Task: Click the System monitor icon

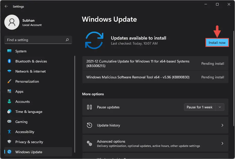Action: pos(9,51)
